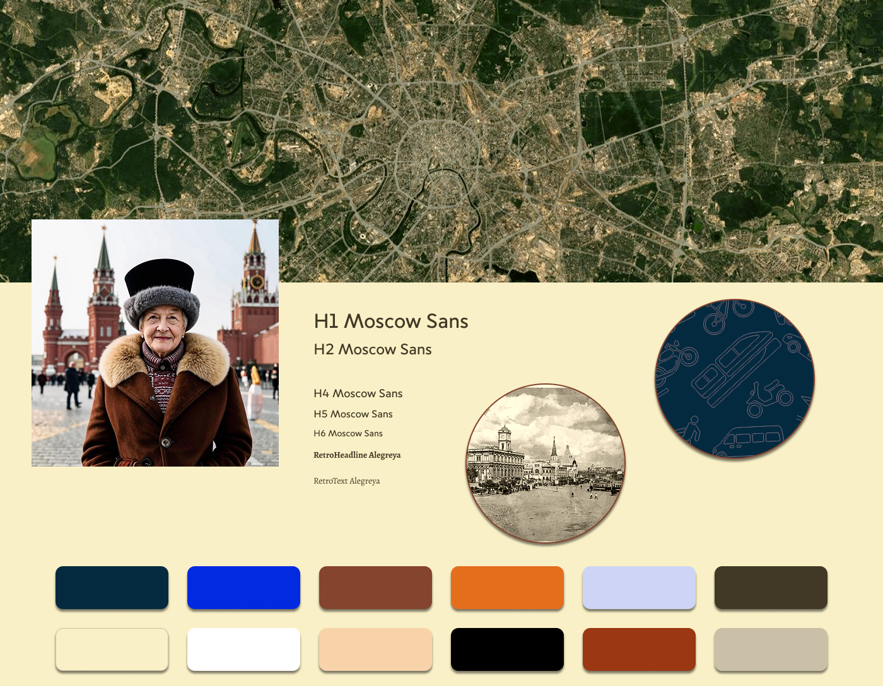Image resolution: width=883 pixels, height=686 pixels.
Task: Click the vintage sepia station photograph
Action: (546, 465)
